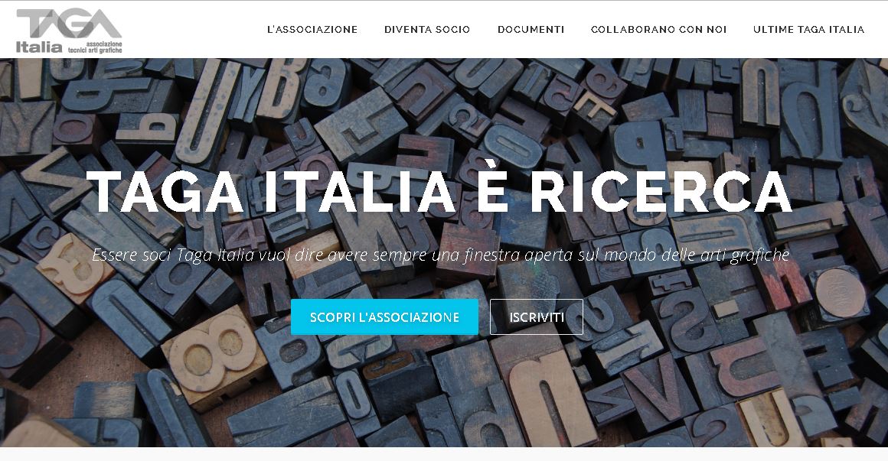Click the white strip below the hero image
This screenshot has height=461, width=888.
(444, 453)
